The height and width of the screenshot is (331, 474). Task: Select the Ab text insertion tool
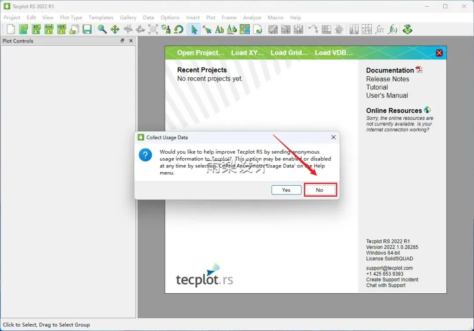click(219, 29)
